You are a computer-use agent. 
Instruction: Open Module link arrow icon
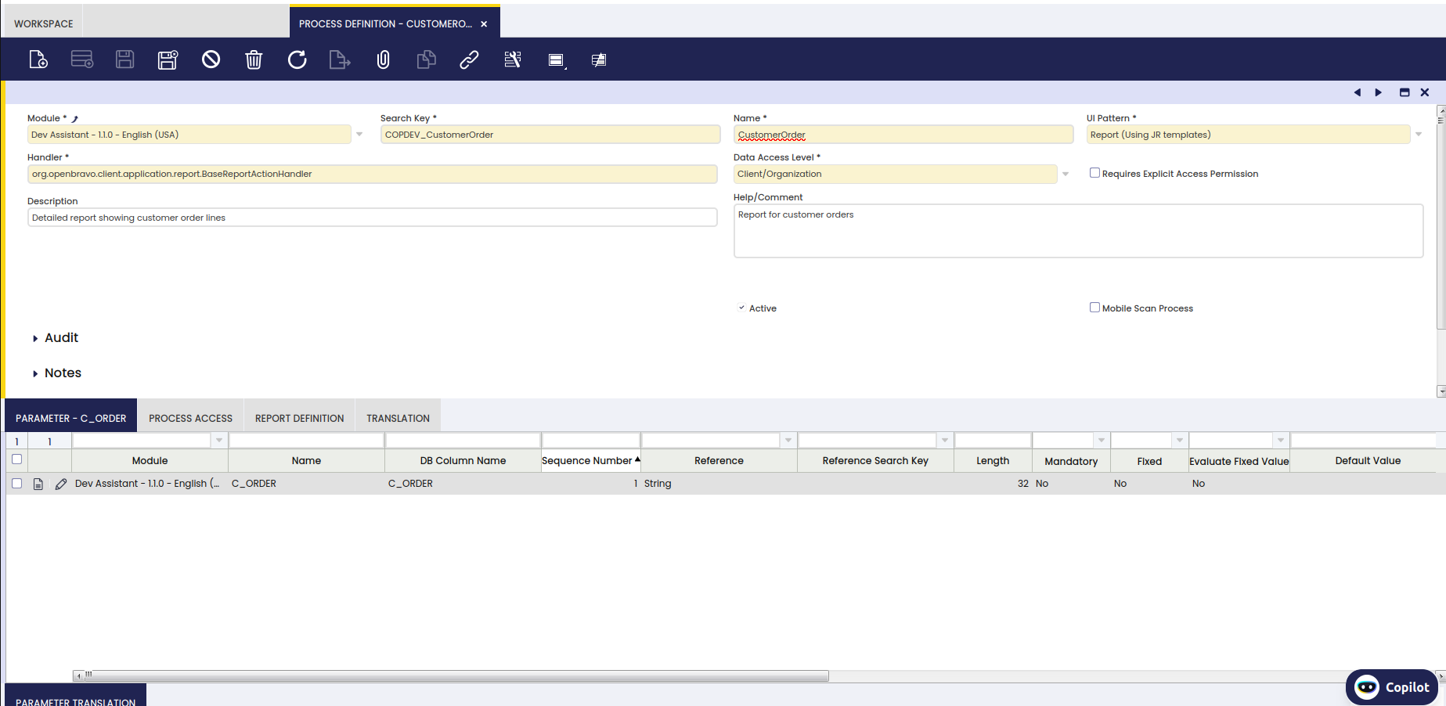75,119
